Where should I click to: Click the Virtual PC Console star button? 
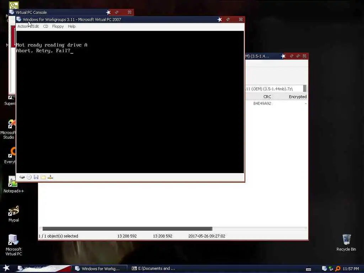click(x=108, y=12)
